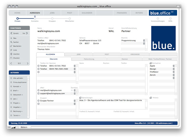Viewport: 188px width, 138px height.
Task: Open the FINANZEN main tab
Action: 122,13
